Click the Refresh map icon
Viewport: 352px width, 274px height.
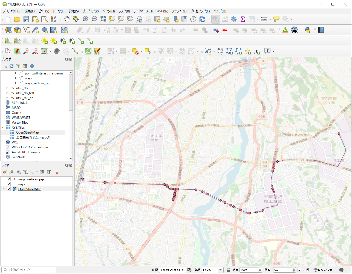click(x=202, y=19)
